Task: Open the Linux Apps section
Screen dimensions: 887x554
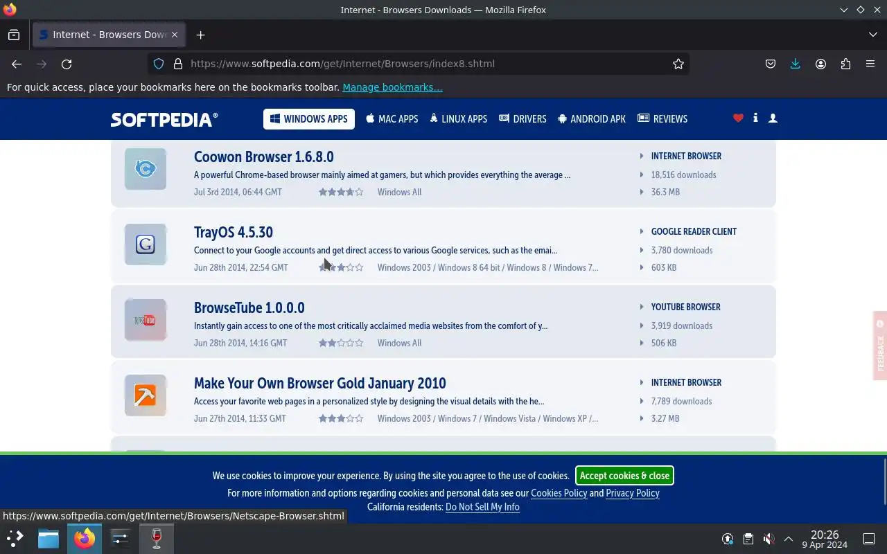Action: coord(458,119)
